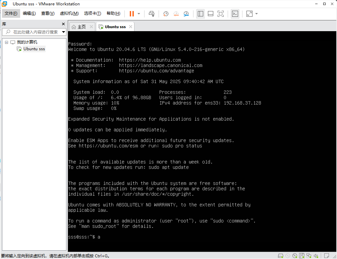Click the grayed CD/DVD status icon
The width and height of the screenshot is (337, 259).
point(288,256)
